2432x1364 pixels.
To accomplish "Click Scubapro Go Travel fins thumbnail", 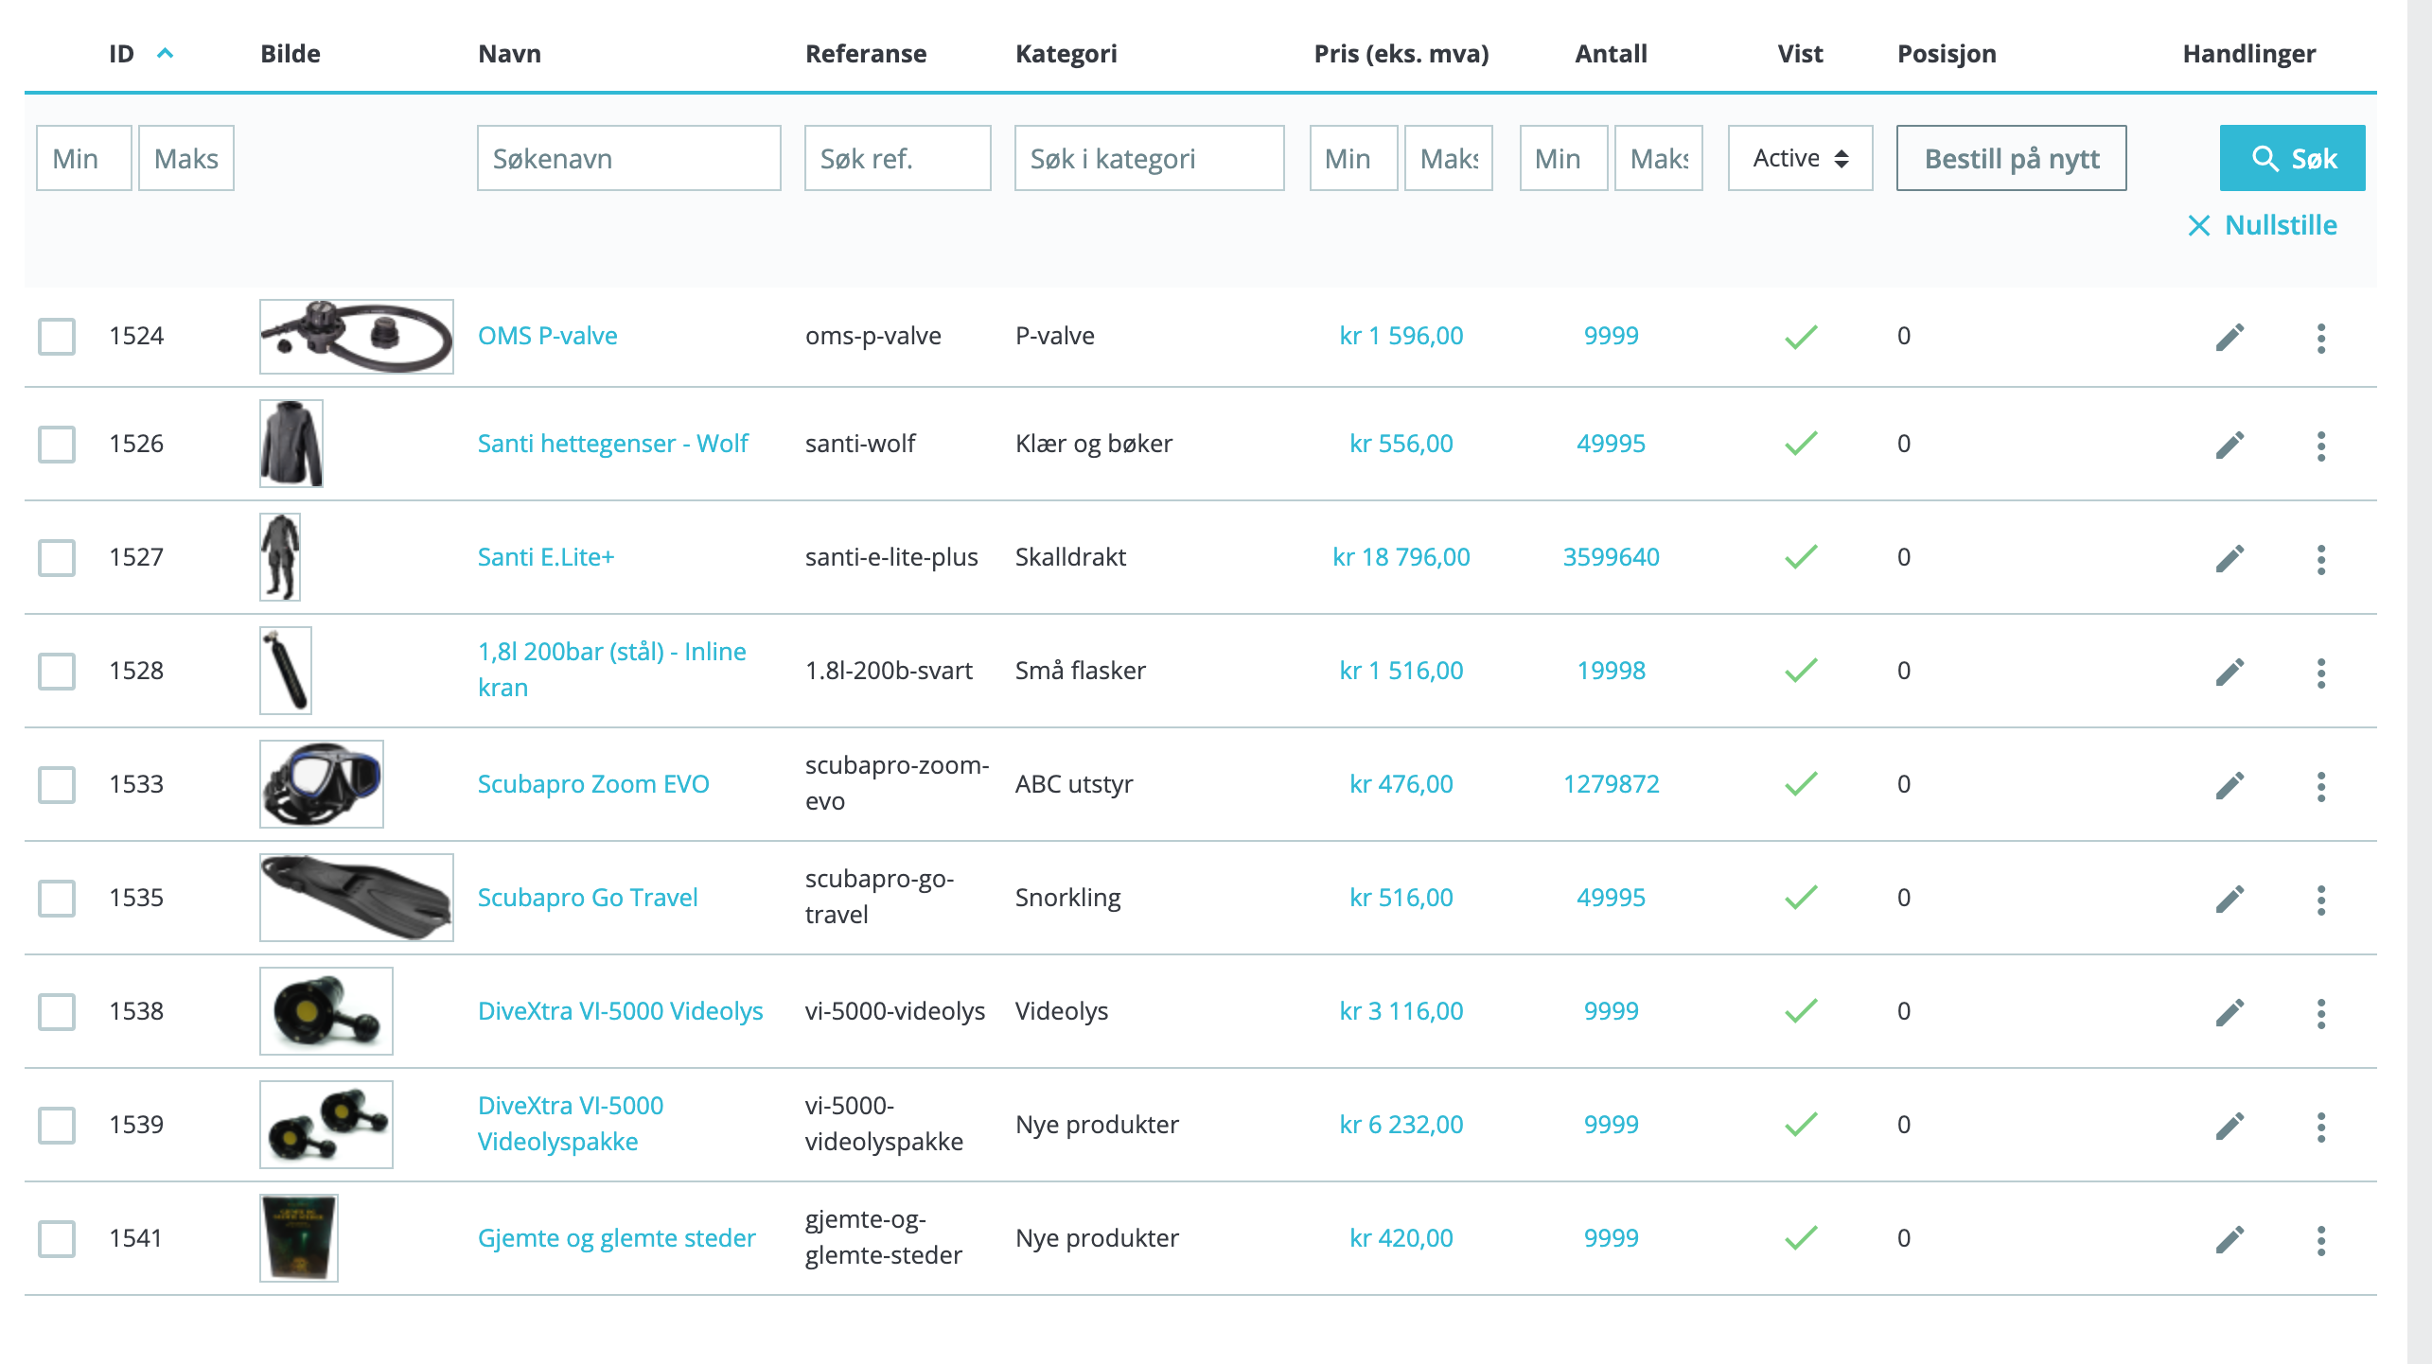I will coord(356,897).
